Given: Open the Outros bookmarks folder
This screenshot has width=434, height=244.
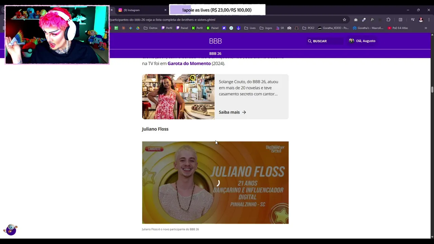Looking at the screenshot, I should [151, 28].
